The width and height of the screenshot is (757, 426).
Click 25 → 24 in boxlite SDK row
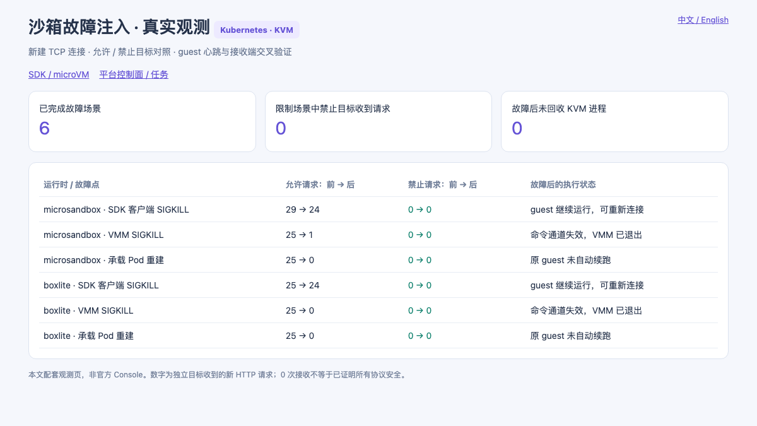pyautogui.click(x=303, y=285)
